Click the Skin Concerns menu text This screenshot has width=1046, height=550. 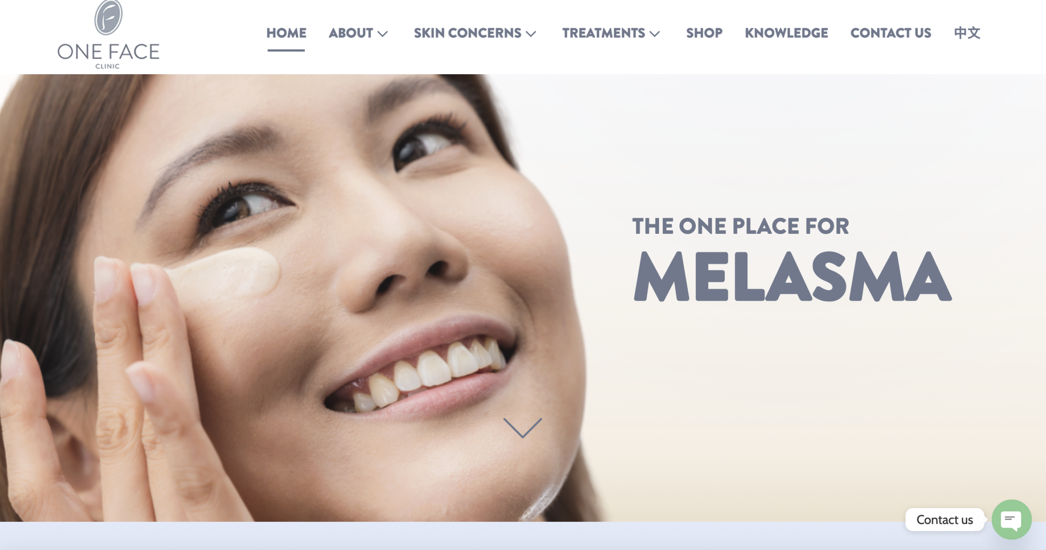coord(467,33)
